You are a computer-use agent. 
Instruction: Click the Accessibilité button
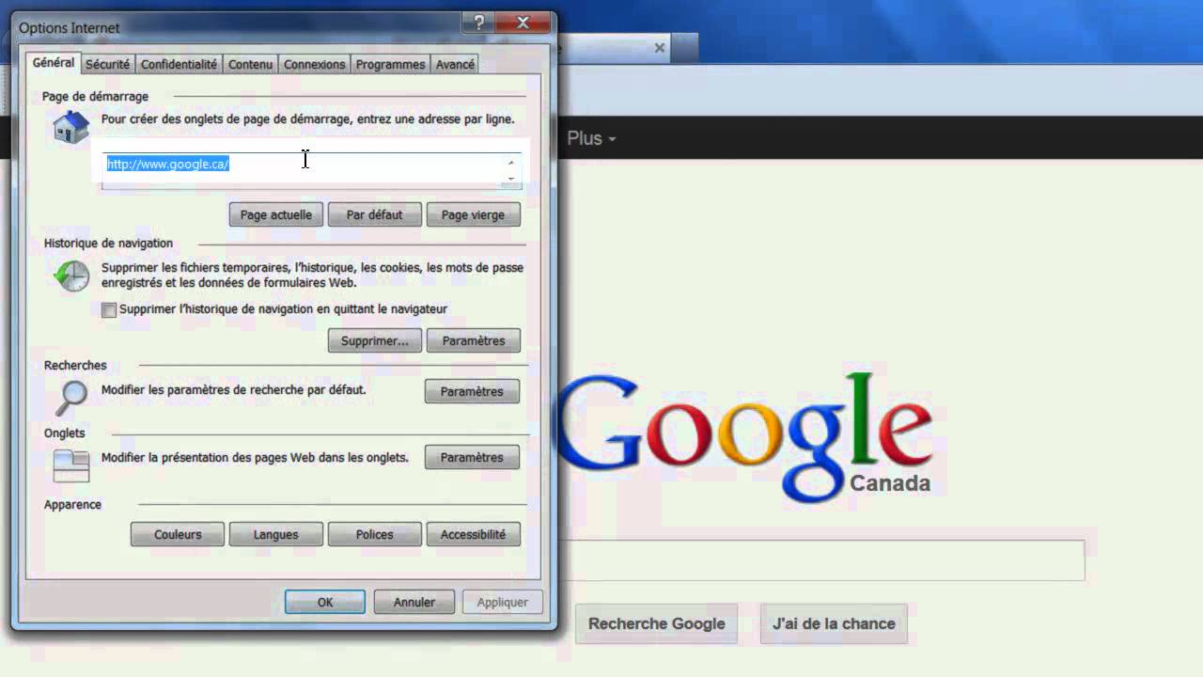pos(473,534)
